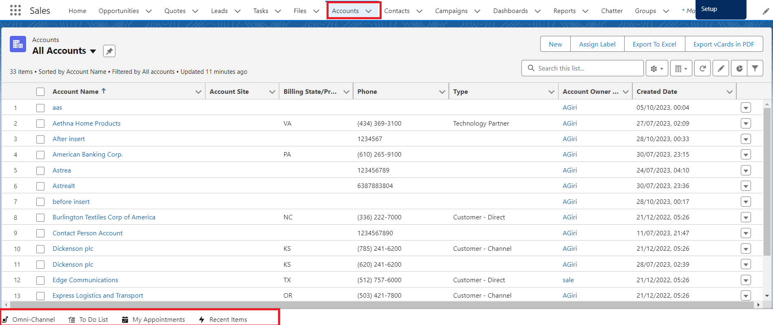Open the Chatter tab
Screen dimensions: 773x325
pos(612,11)
